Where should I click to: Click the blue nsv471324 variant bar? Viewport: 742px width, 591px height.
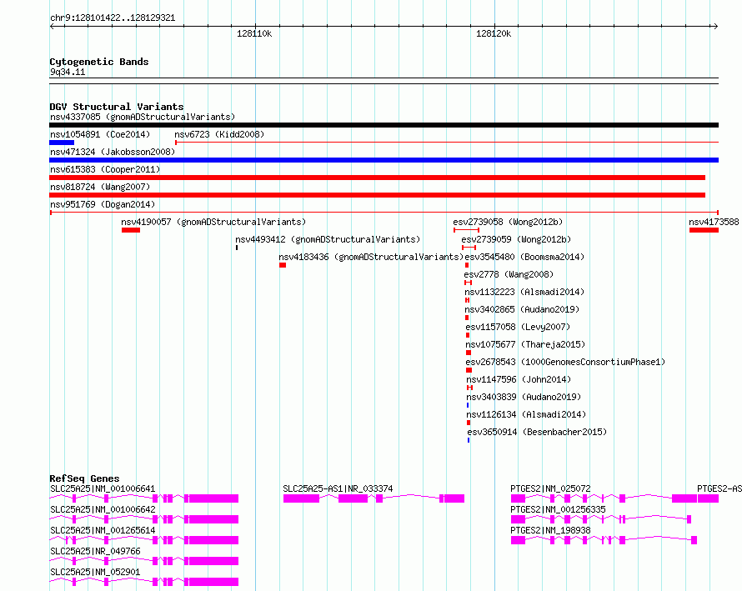point(384,160)
